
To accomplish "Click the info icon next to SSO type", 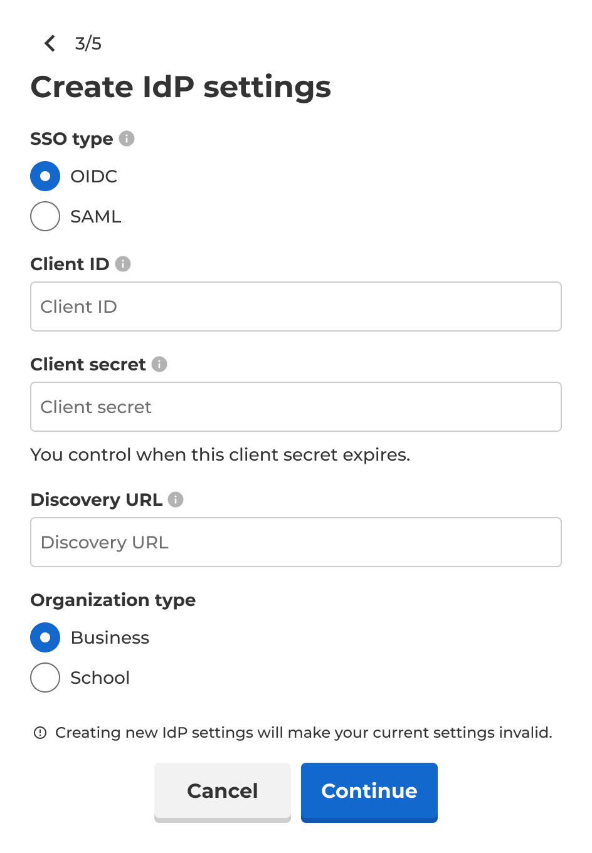I will [127, 139].
